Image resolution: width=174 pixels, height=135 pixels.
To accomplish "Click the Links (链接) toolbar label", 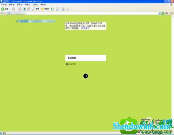I will coord(172,13).
